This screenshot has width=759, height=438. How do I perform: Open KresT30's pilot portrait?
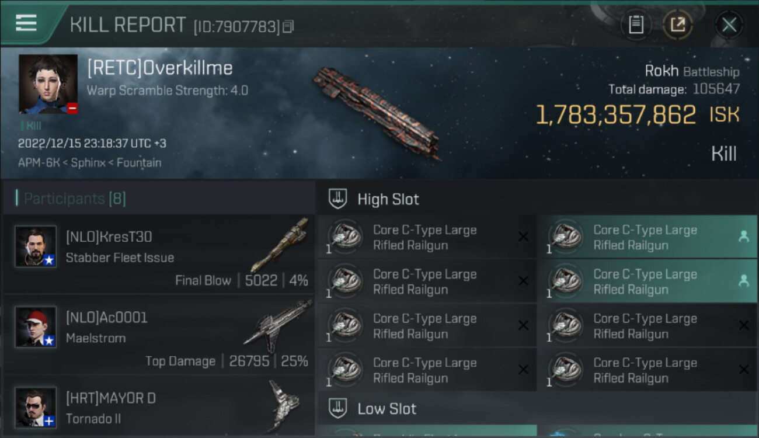tap(36, 246)
